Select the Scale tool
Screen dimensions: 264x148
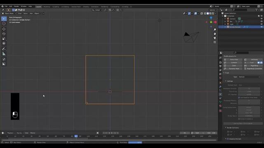(4, 39)
